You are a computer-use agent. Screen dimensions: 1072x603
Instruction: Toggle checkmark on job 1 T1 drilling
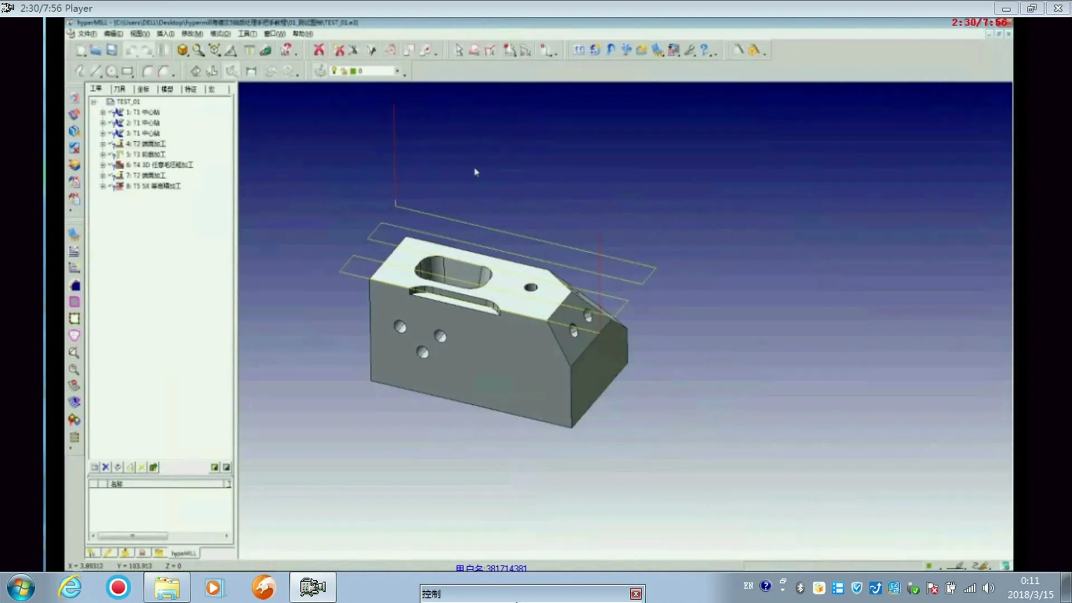coord(111,112)
